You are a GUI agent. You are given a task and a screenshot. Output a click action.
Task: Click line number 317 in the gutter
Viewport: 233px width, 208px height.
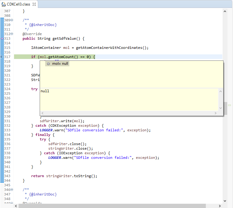pyautogui.click(x=7, y=57)
